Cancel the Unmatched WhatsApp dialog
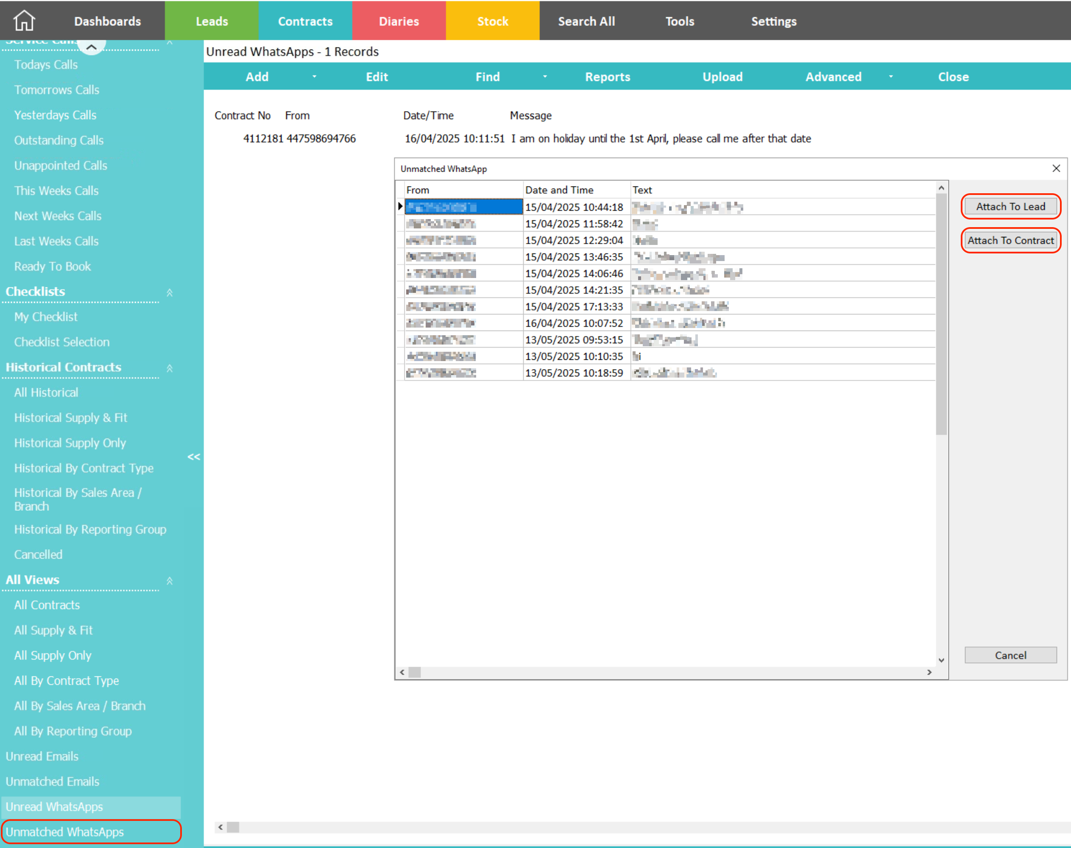 pyautogui.click(x=1010, y=655)
